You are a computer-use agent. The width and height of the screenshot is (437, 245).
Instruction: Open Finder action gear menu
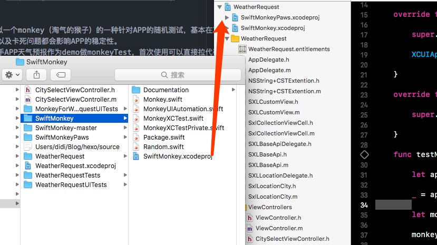(x=12, y=75)
